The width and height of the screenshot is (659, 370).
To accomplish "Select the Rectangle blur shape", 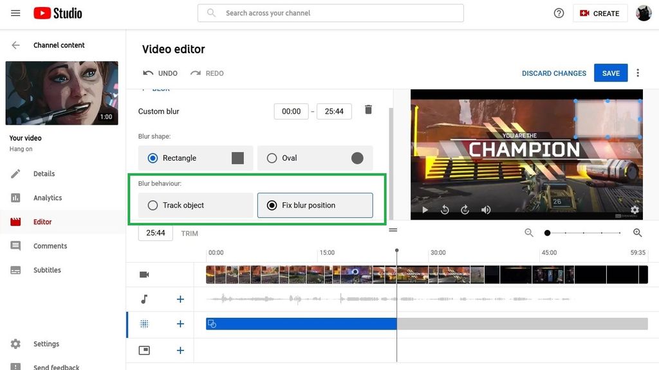I will pos(152,157).
